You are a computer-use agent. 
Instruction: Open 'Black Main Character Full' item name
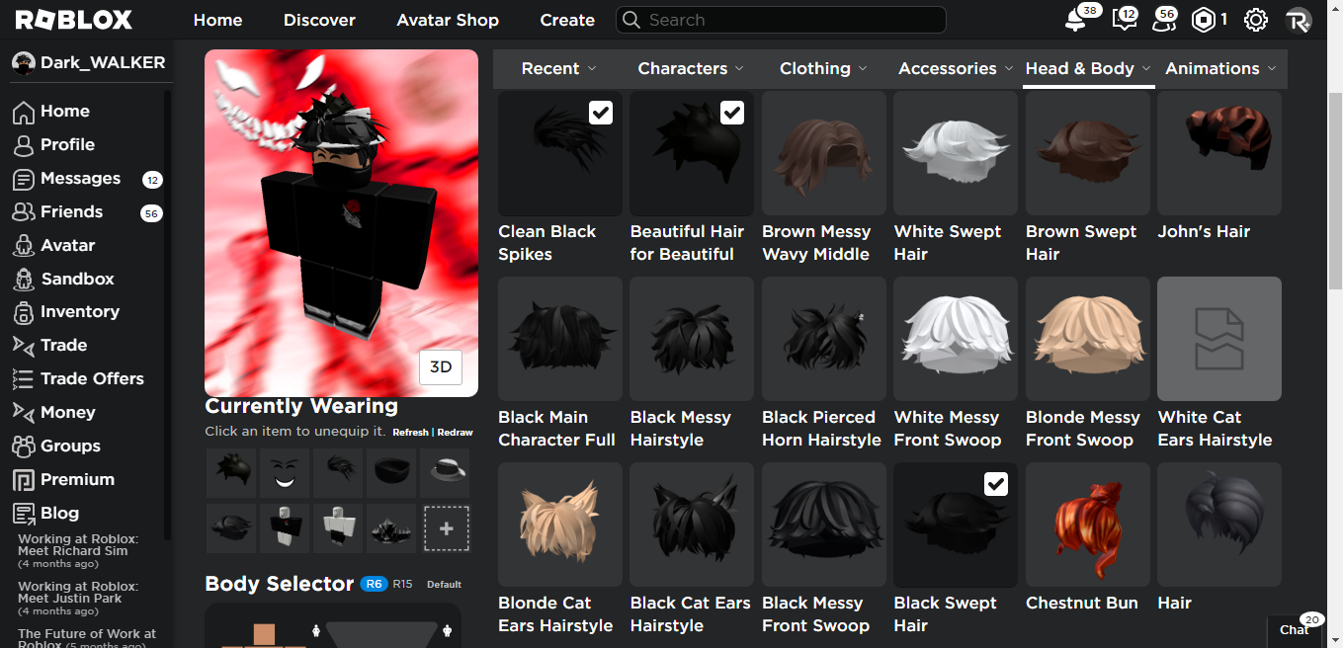(x=556, y=429)
